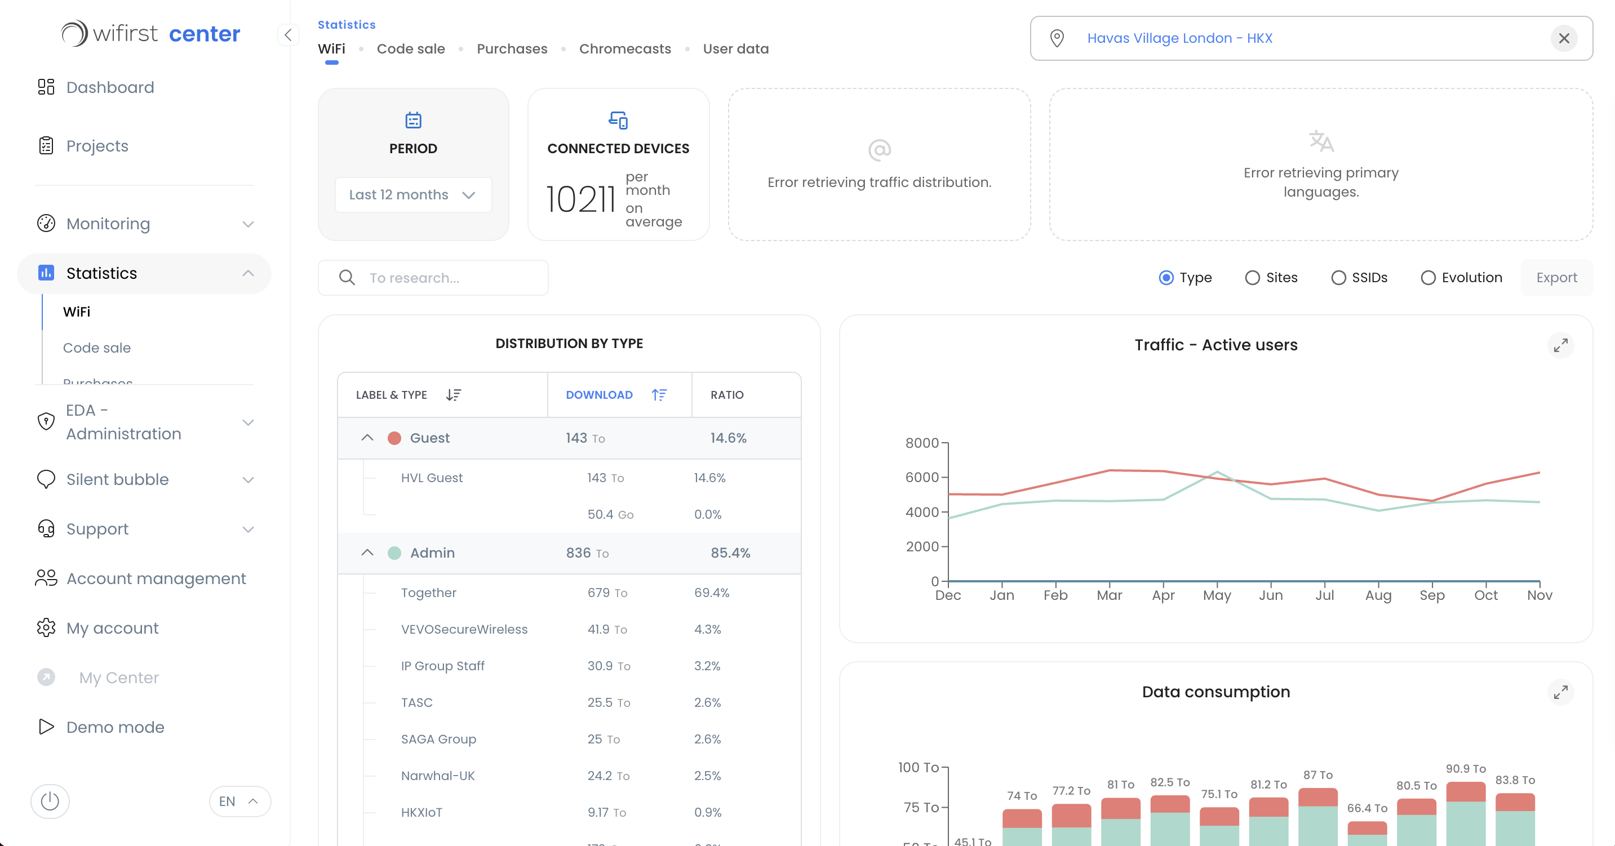Screen dimensions: 1615x846
Task: Enable the Evolution view option
Action: (1429, 277)
